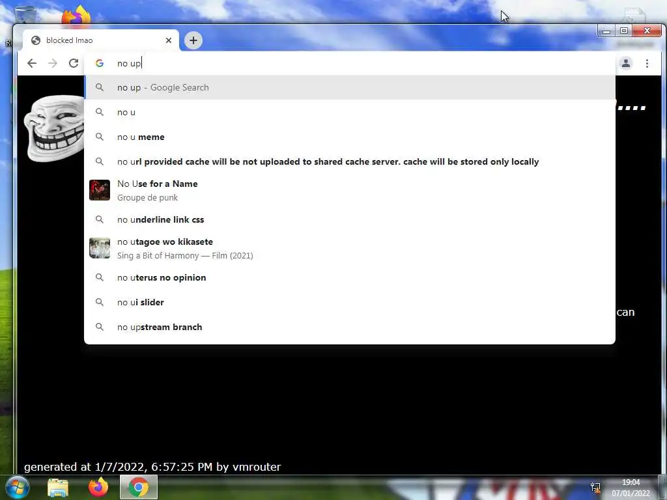Pick the 'no url provided cache' suggestion

pos(350,161)
